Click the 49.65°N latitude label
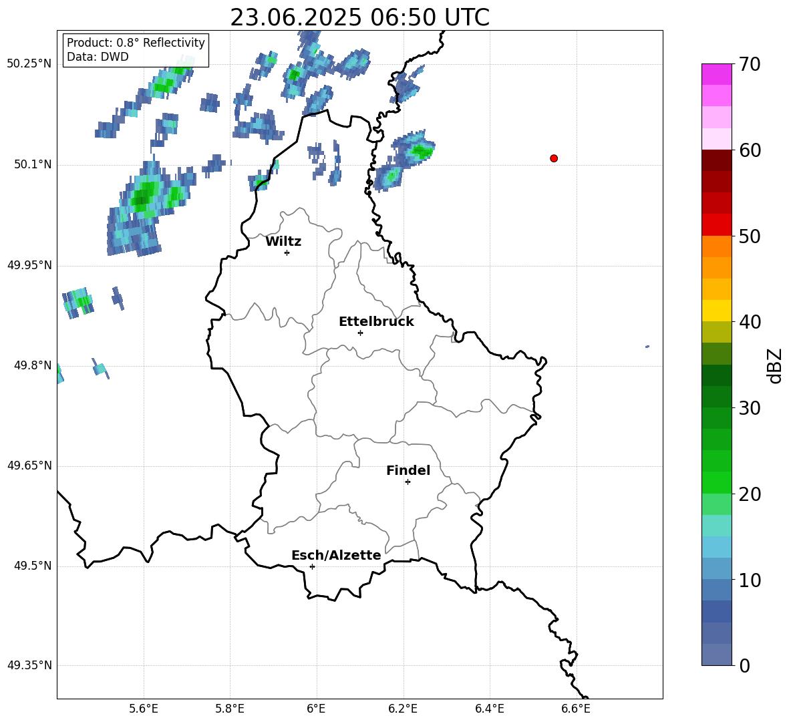 point(29,466)
